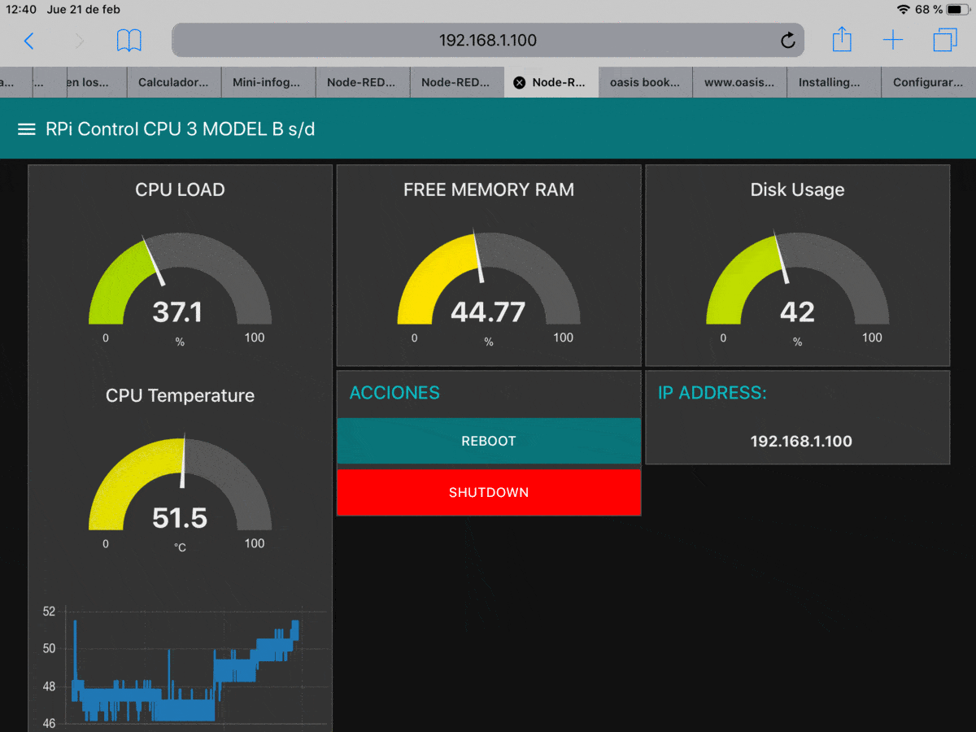Close the active Node-RED tab

(520, 83)
